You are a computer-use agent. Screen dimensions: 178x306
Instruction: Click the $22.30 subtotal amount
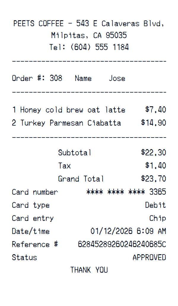pyautogui.click(x=153, y=153)
